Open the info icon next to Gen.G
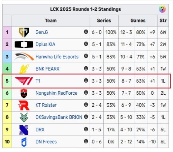Screen dimensions: 173x152 pyautogui.click(x=86, y=32)
